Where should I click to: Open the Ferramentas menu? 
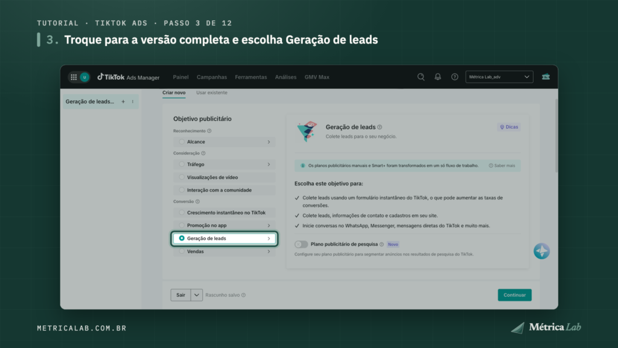(x=250, y=77)
